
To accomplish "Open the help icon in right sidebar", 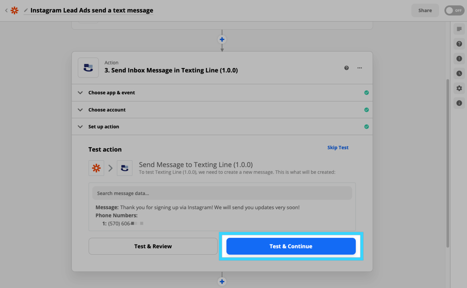I will tap(459, 44).
